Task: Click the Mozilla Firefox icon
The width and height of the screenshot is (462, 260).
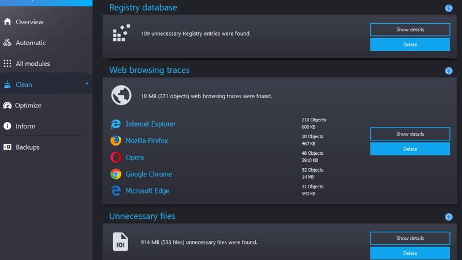Action: click(x=116, y=140)
